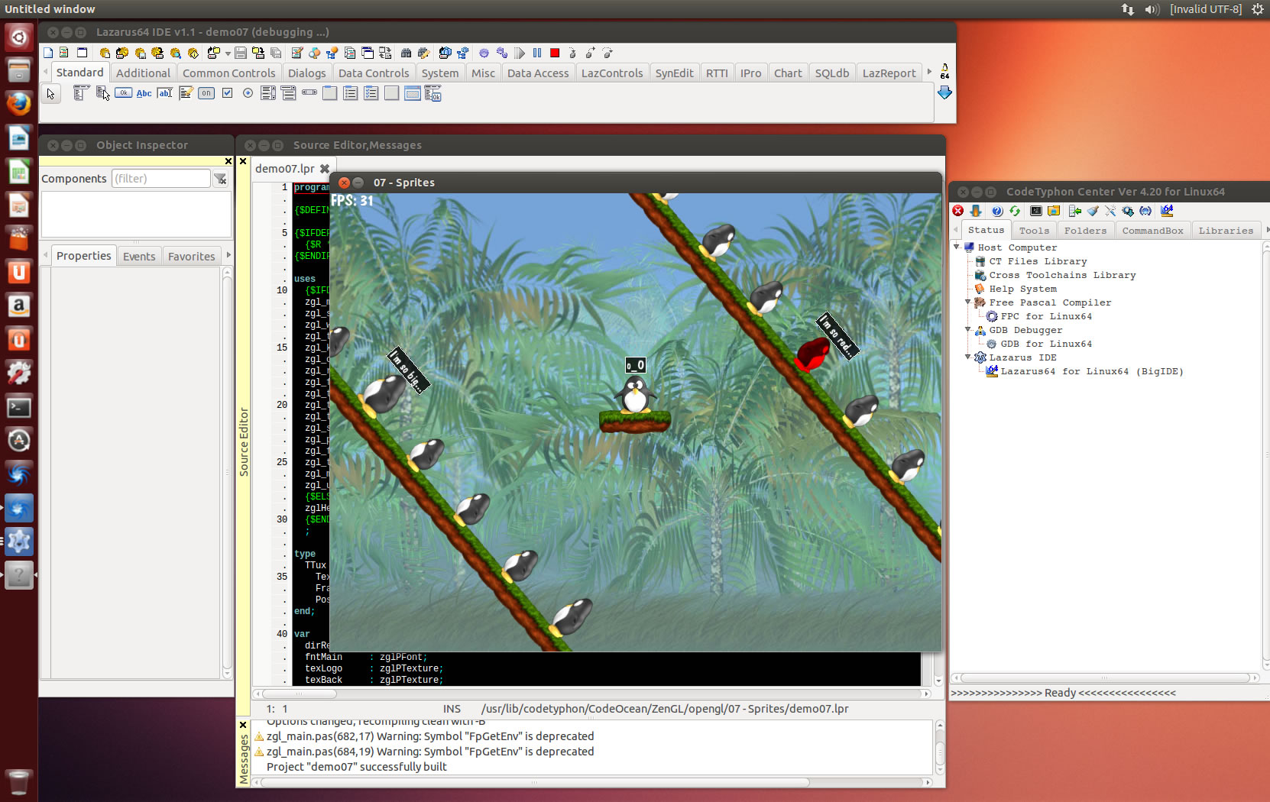The height and width of the screenshot is (802, 1270).
Task: Click the filter clear button beside Components field
Action: (220, 179)
